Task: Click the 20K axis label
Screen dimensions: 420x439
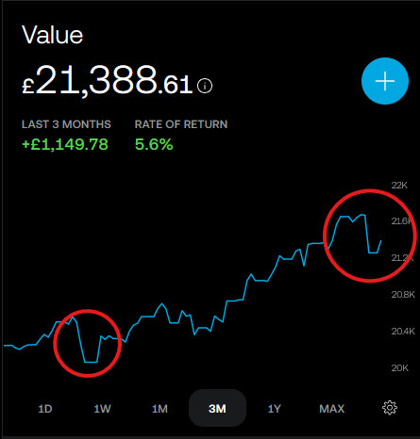Action: pyautogui.click(x=399, y=367)
